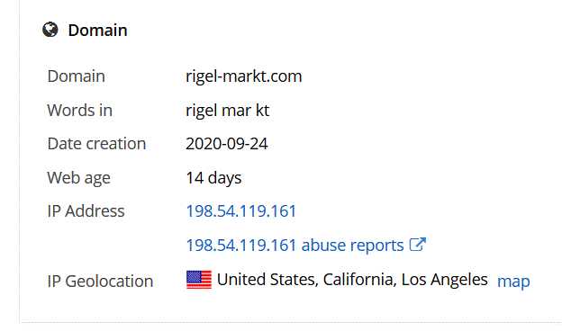The height and width of the screenshot is (331, 562).
Task: Click the Date creation label
Action: coord(96,144)
